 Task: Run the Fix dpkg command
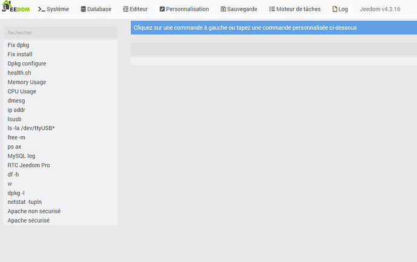pos(18,45)
